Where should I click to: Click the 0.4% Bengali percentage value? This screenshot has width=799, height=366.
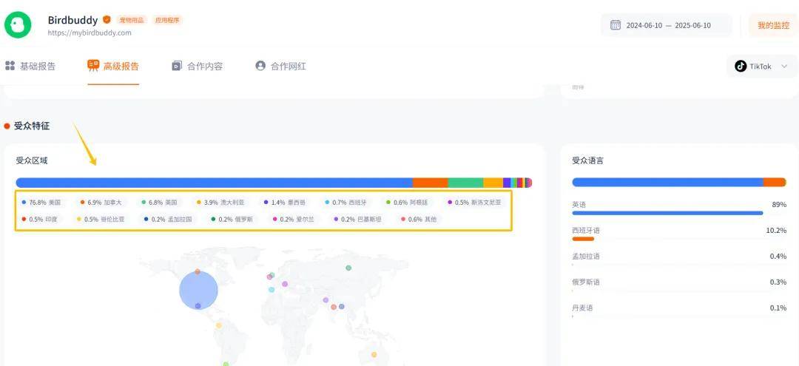coord(778,256)
